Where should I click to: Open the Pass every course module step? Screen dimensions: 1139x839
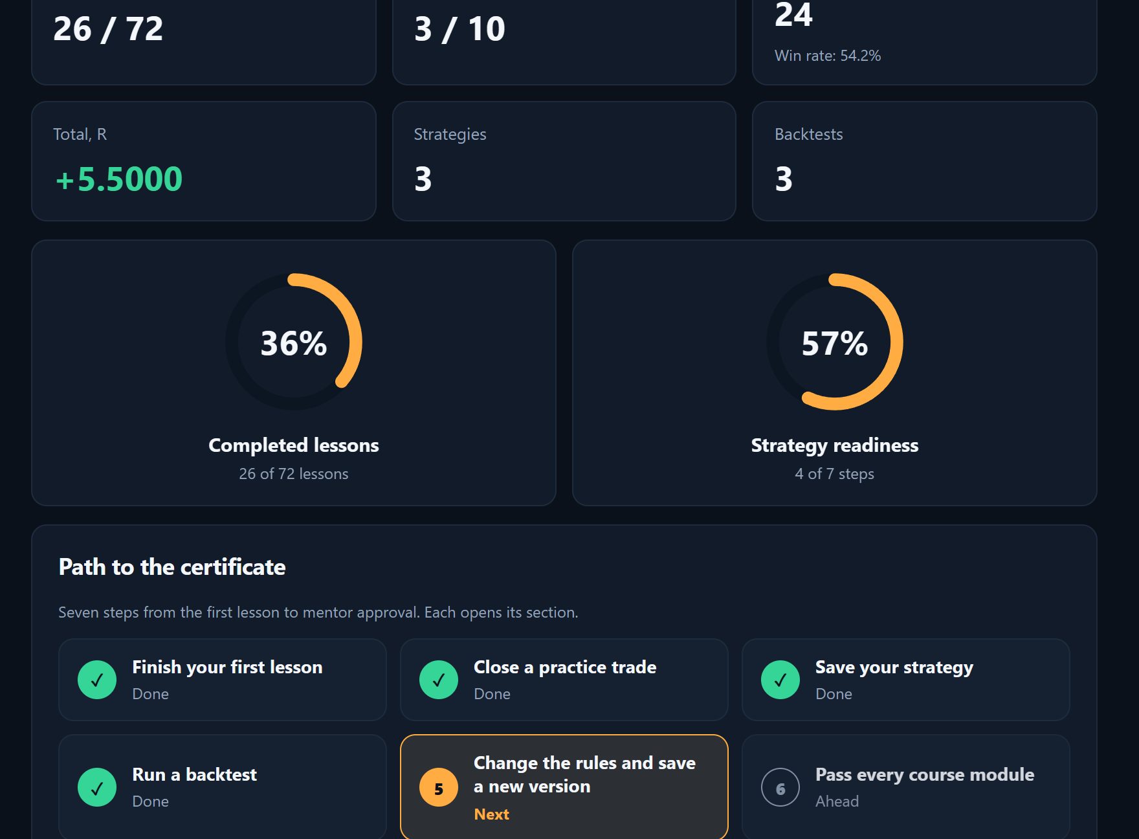[906, 787]
